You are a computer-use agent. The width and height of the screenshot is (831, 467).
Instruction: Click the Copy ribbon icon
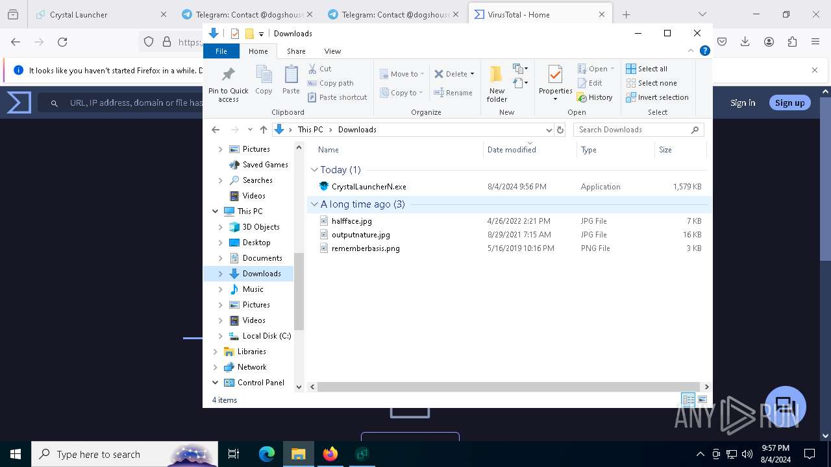point(264,80)
